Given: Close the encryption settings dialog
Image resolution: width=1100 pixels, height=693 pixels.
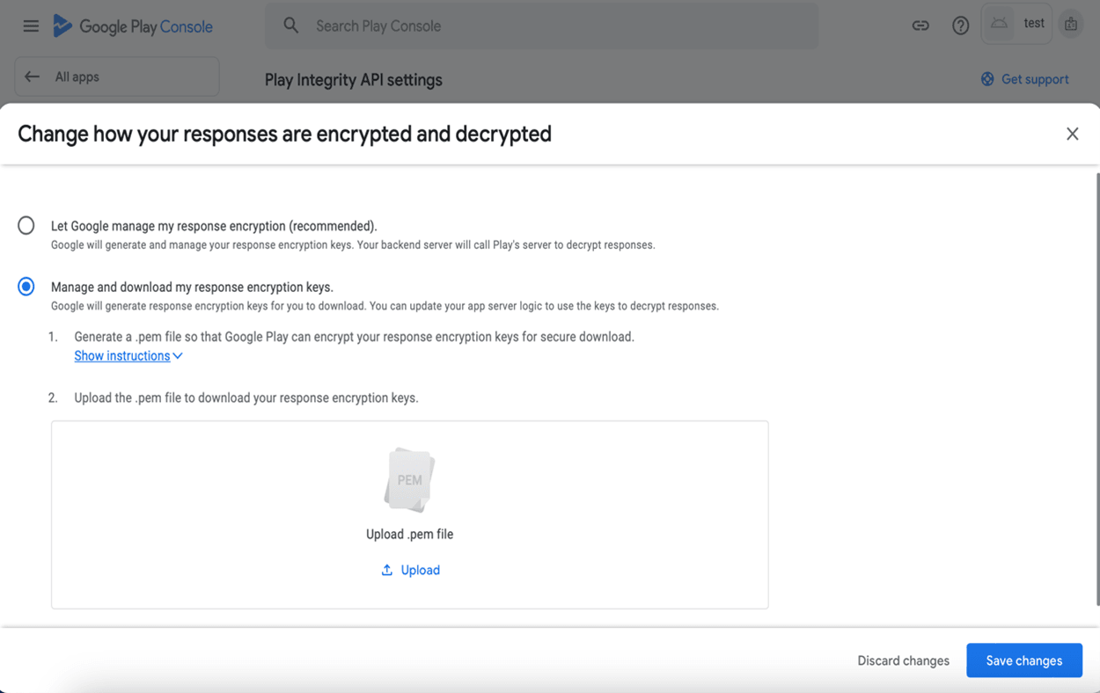Looking at the screenshot, I should point(1072,134).
